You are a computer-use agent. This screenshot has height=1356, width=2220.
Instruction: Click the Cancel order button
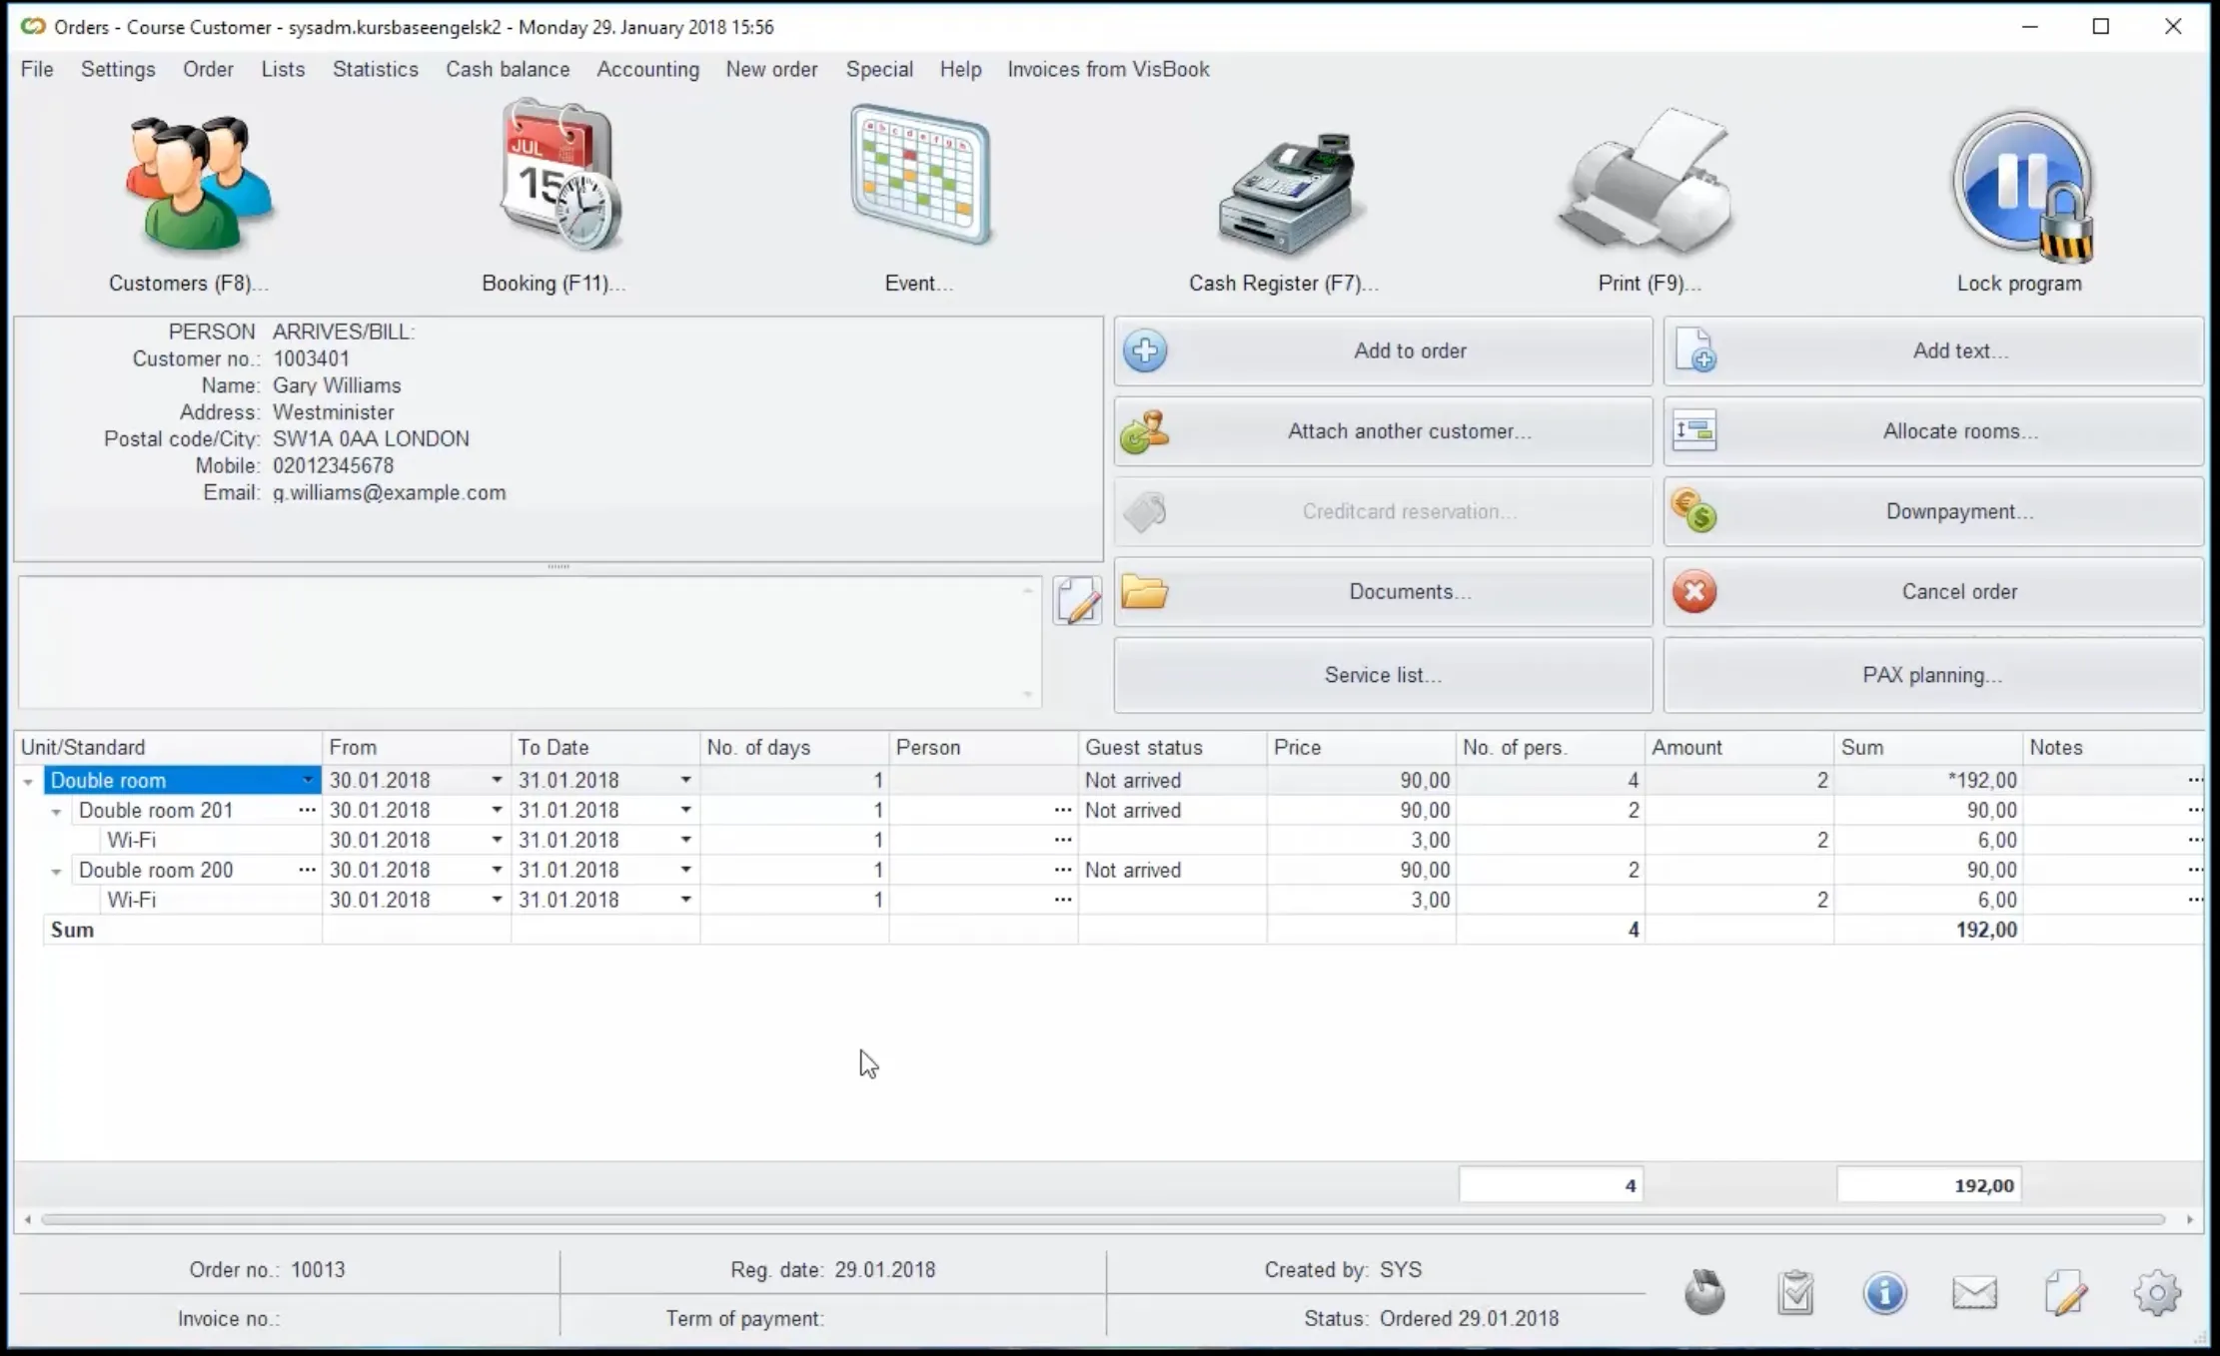(x=1932, y=592)
